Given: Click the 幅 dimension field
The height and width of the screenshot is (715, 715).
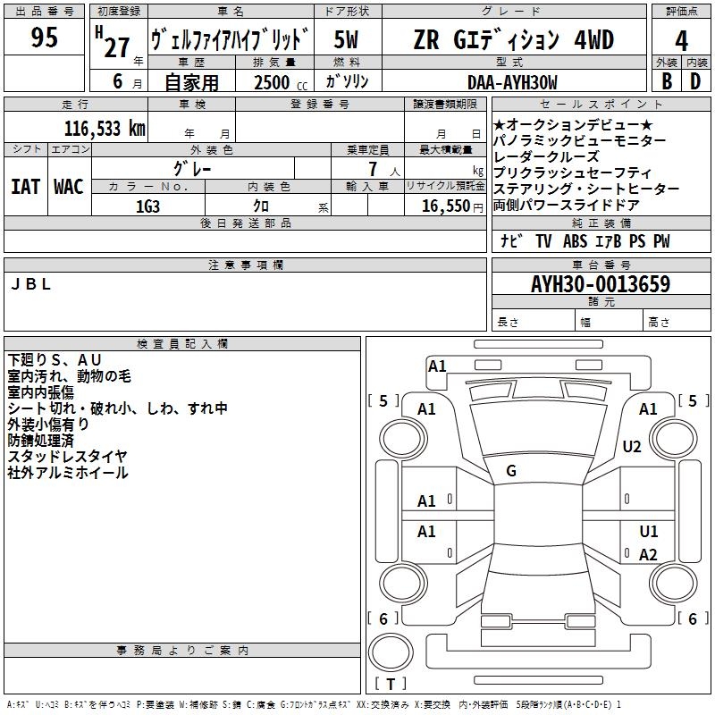Looking at the screenshot, I should point(610,322).
